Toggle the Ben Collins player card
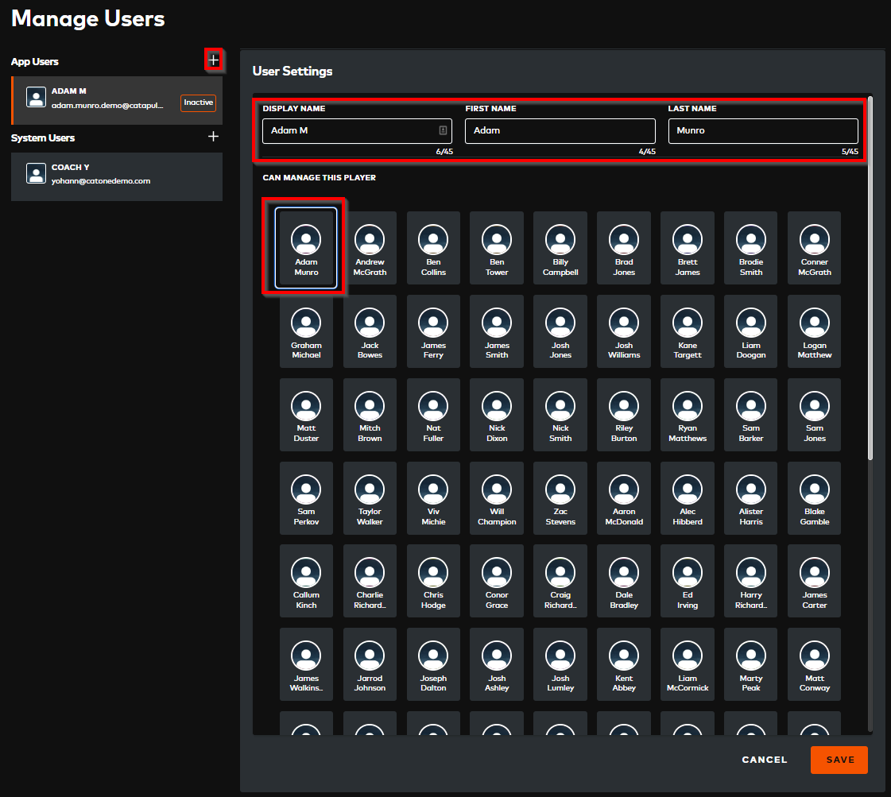 tap(433, 248)
